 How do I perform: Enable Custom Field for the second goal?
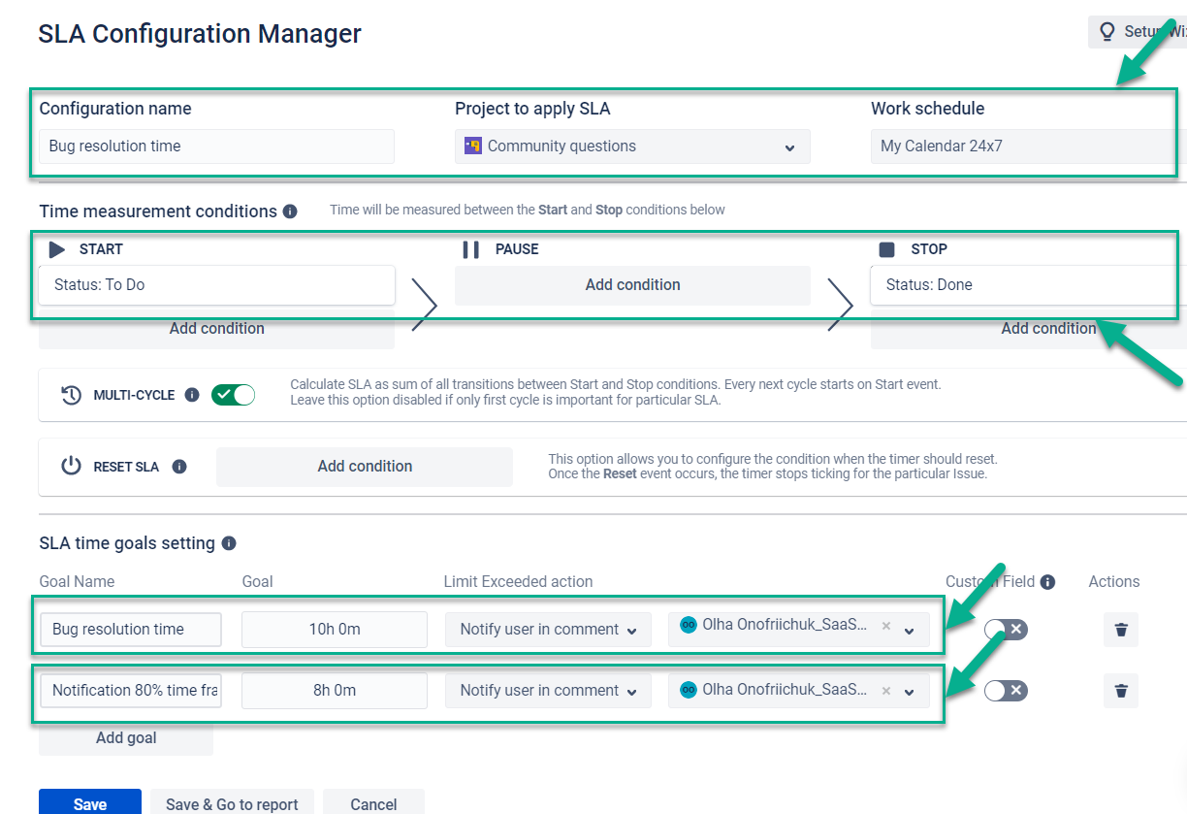[x=1005, y=690]
